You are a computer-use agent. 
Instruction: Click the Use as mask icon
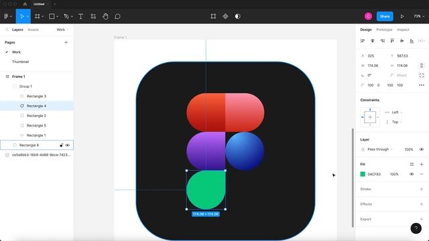(237, 16)
